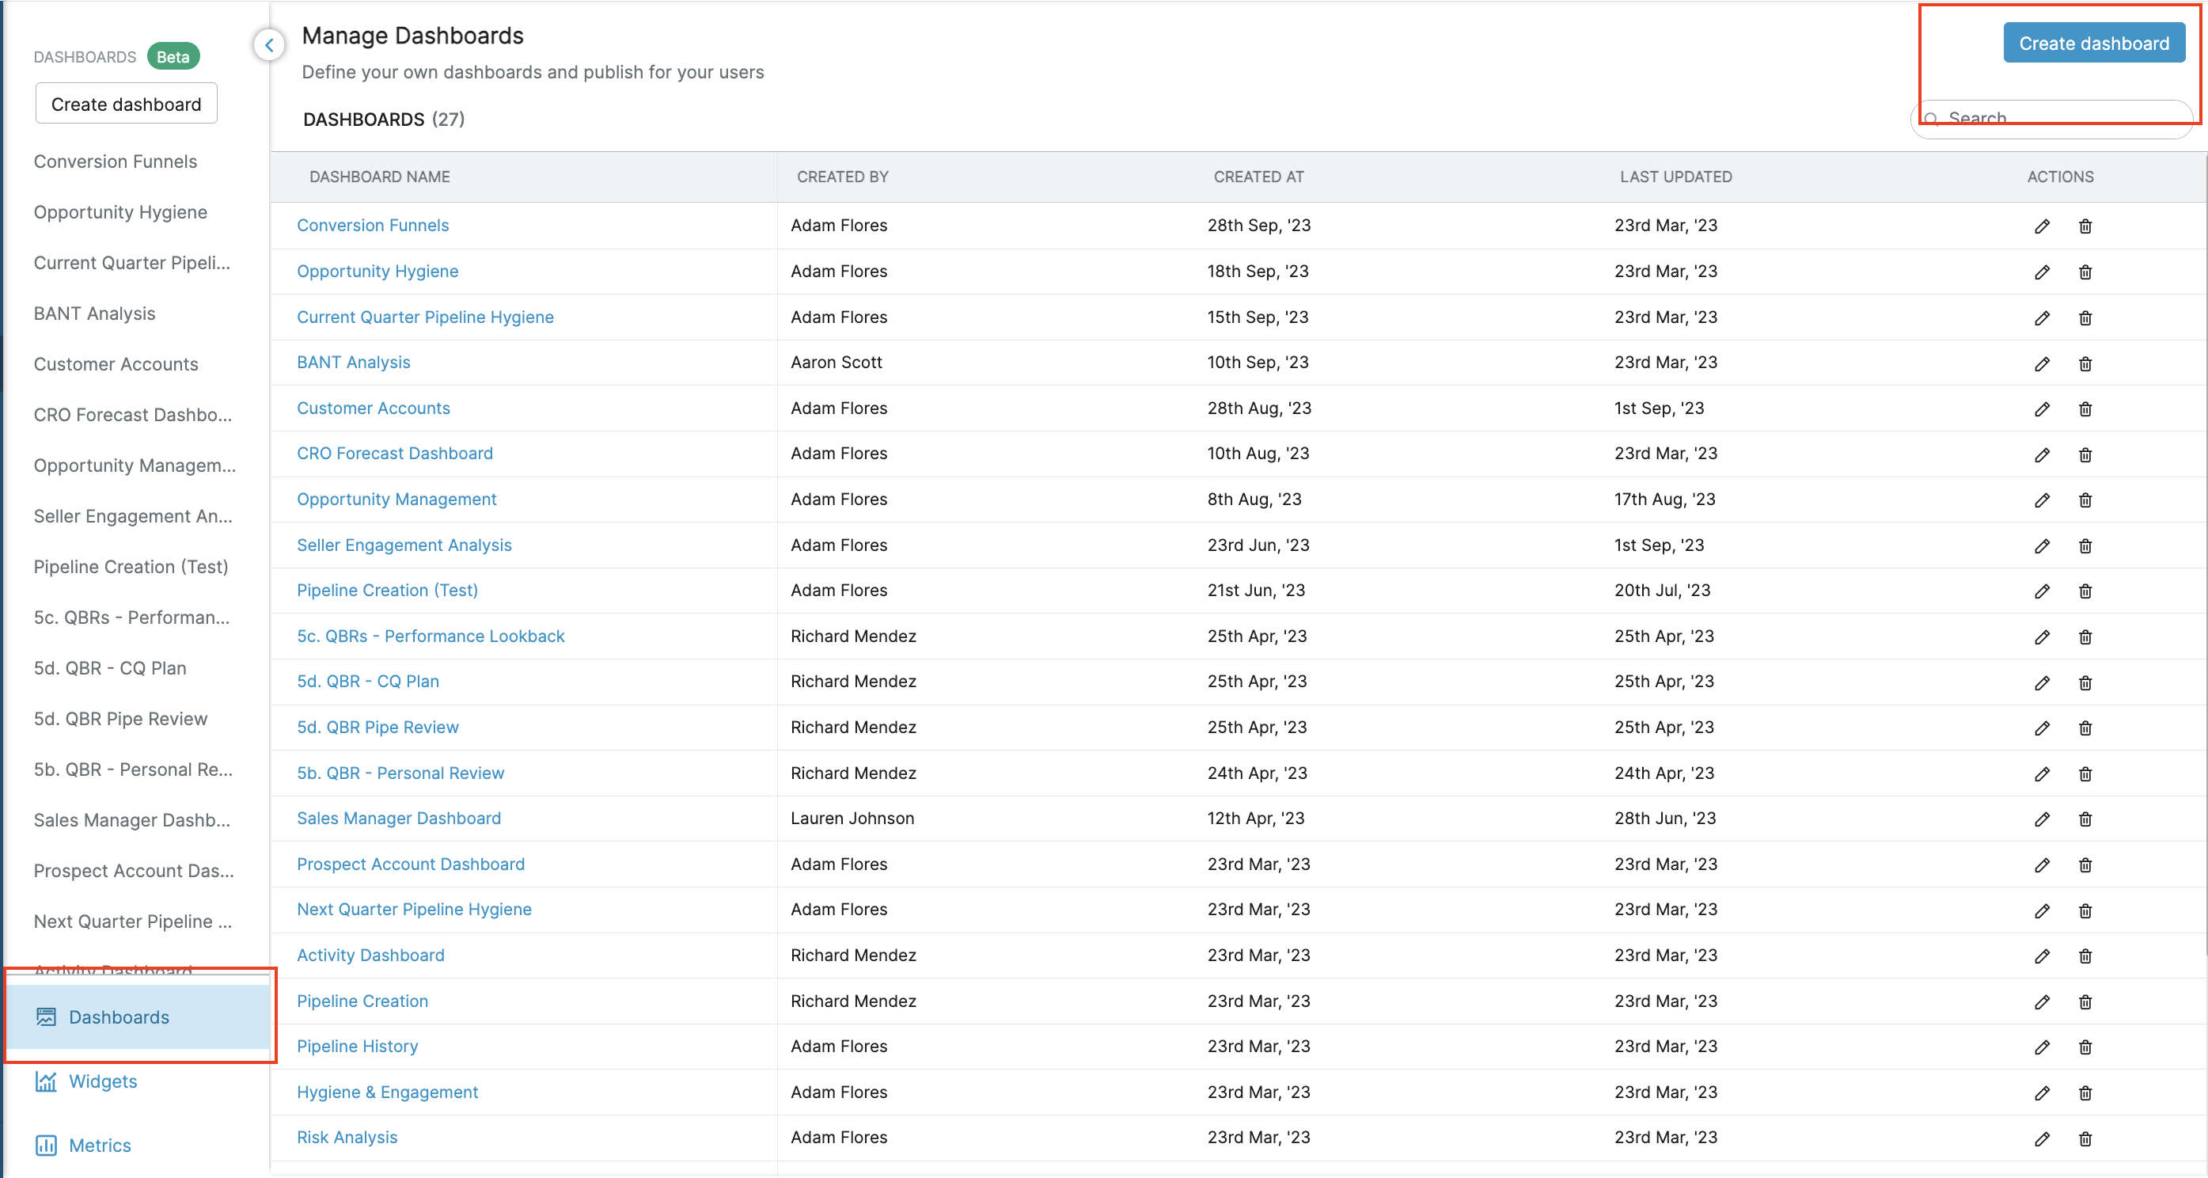Delete the Opportunity Management dashboard
This screenshot has height=1178, width=2208.
point(2085,500)
